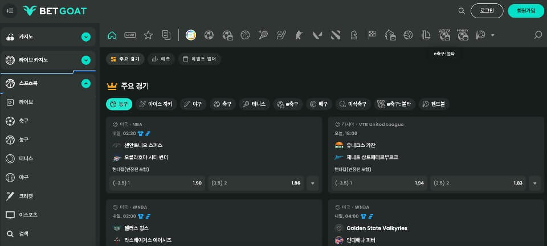Select the e-soccer Penalty icon in the toolbar

pyautogui.click(x=463, y=35)
